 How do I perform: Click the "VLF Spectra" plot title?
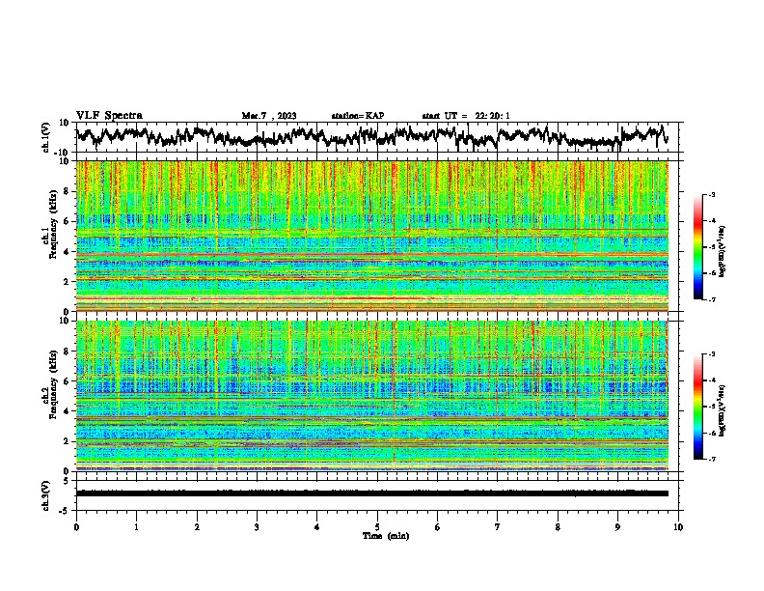(x=109, y=116)
